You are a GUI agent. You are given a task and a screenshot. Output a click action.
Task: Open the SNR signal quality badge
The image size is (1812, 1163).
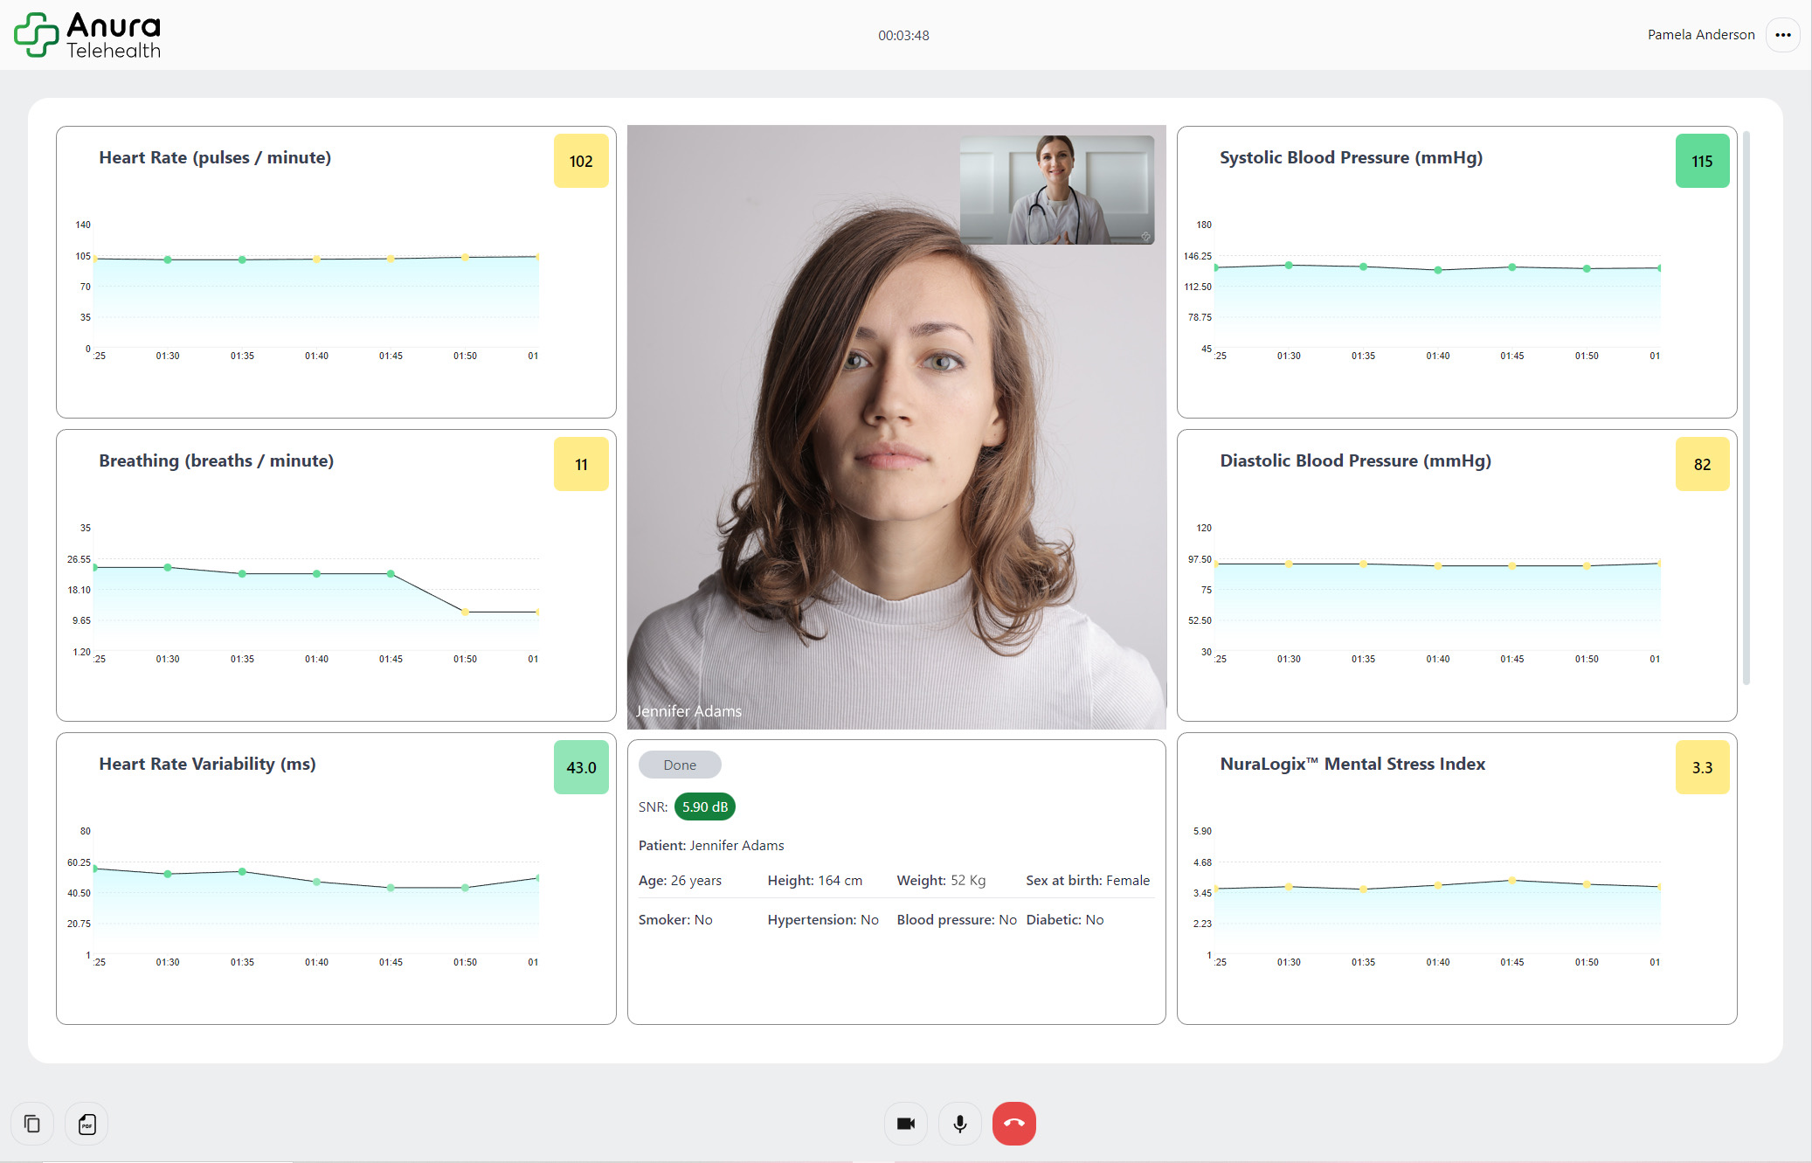pos(704,806)
